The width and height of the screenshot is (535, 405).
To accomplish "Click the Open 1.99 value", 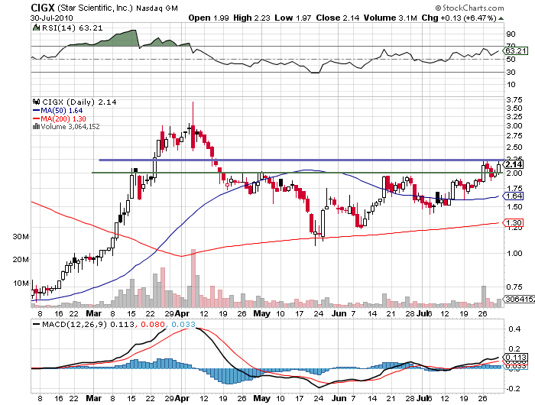I will click(209, 18).
